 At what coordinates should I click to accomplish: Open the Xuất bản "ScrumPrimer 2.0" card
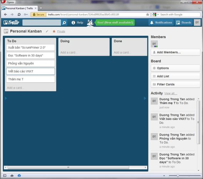[x=30, y=47]
